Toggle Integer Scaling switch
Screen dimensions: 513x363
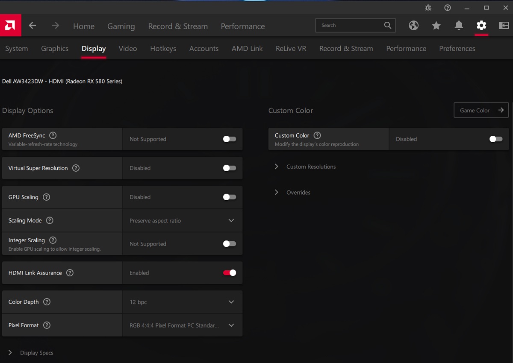coord(230,244)
